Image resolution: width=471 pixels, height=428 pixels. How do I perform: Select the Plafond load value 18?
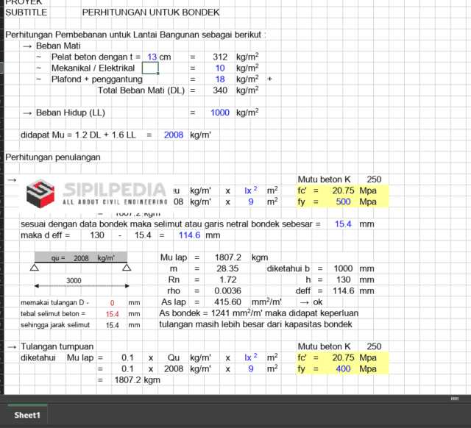[219, 79]
